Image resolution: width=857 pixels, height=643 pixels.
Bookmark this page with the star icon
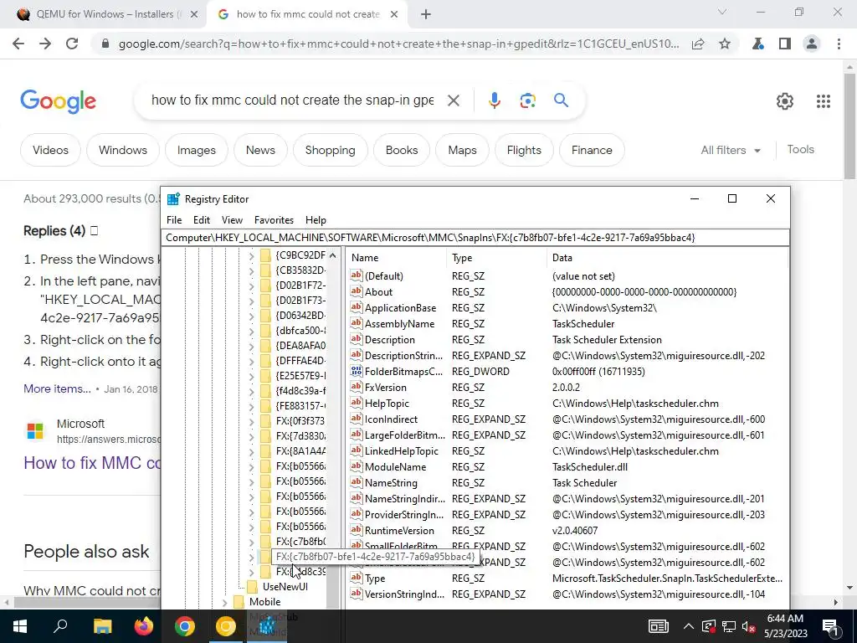[725, 44]
